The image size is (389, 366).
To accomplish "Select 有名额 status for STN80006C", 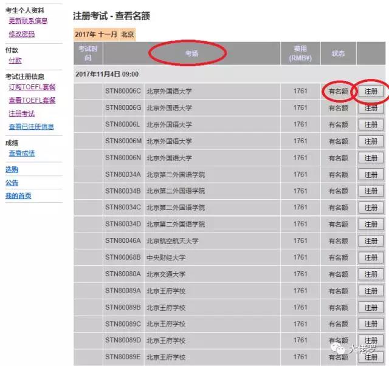I will (338, 92).
